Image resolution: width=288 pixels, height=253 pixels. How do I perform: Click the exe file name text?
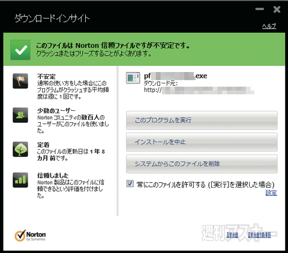[175, 76]
